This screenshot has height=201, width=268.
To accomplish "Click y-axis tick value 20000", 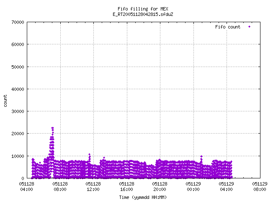I will [18, 134].
